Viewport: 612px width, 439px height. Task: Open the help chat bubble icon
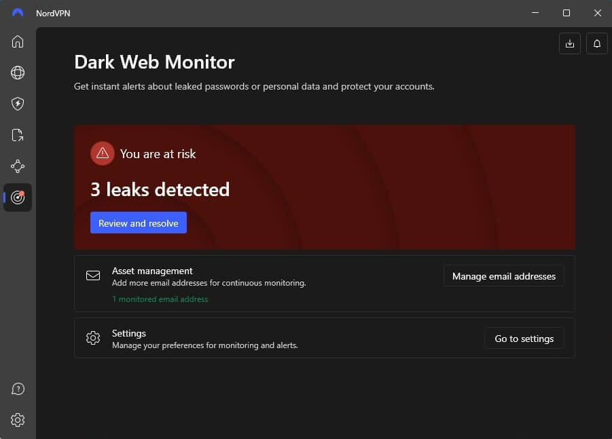point(18,389)
